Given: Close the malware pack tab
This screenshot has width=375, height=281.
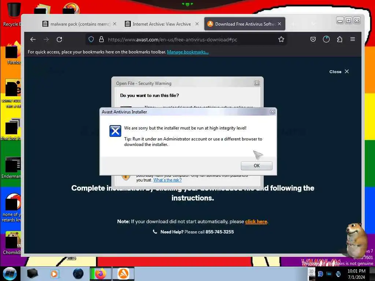Looking at the screenshot, I should 115,24.
